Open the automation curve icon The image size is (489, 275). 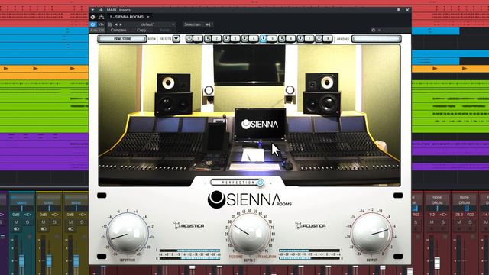[101, 24]
